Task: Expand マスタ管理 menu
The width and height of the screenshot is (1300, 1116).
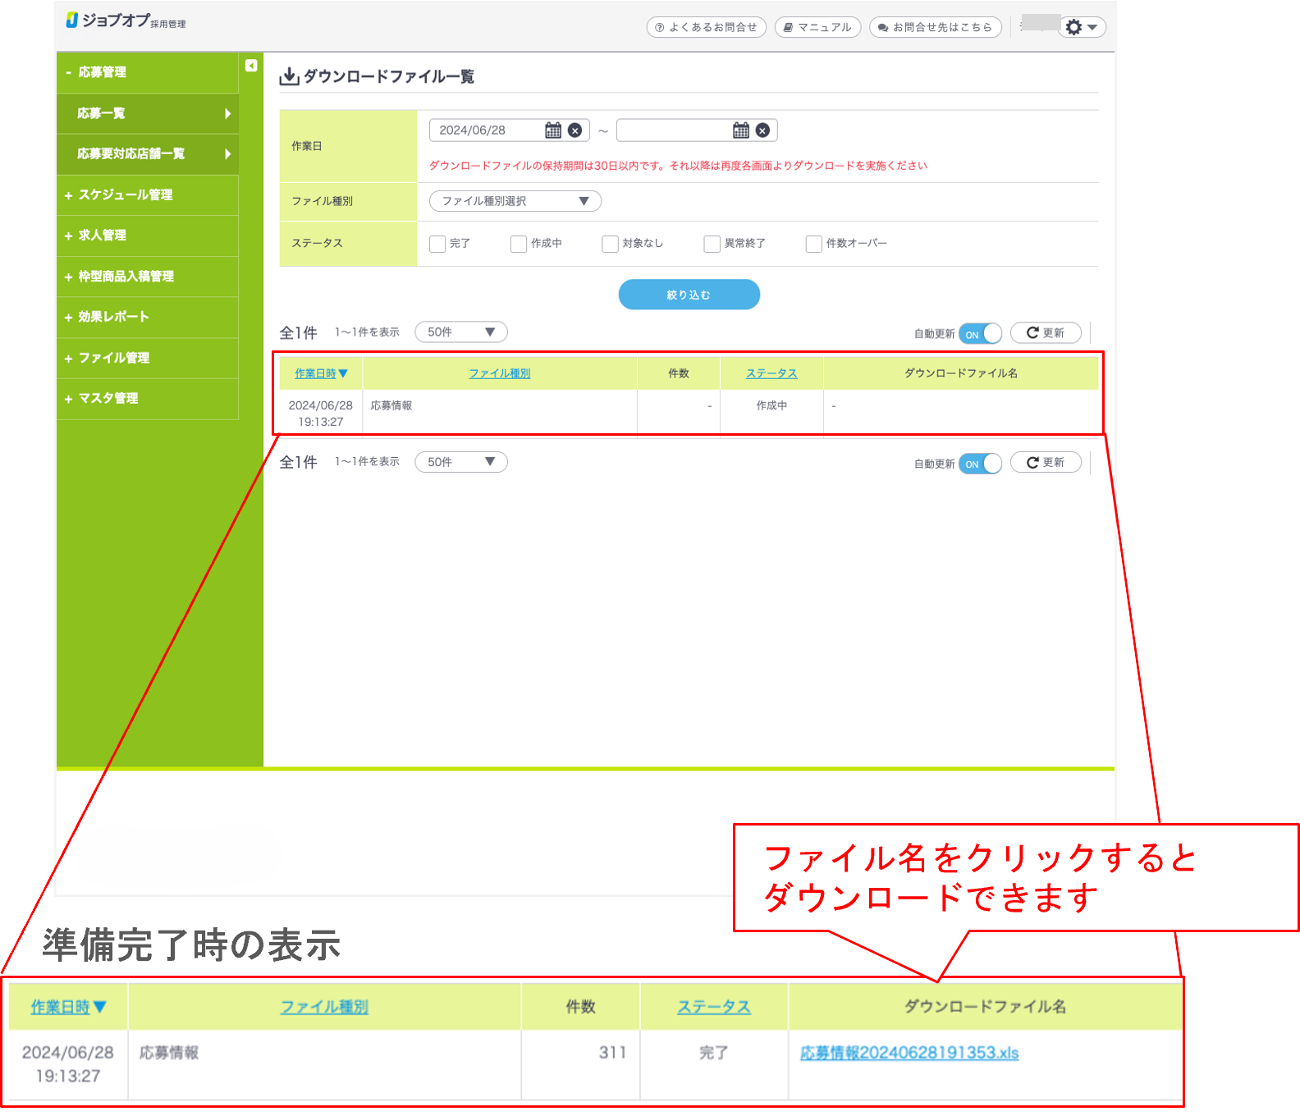Action: [148, 398]
